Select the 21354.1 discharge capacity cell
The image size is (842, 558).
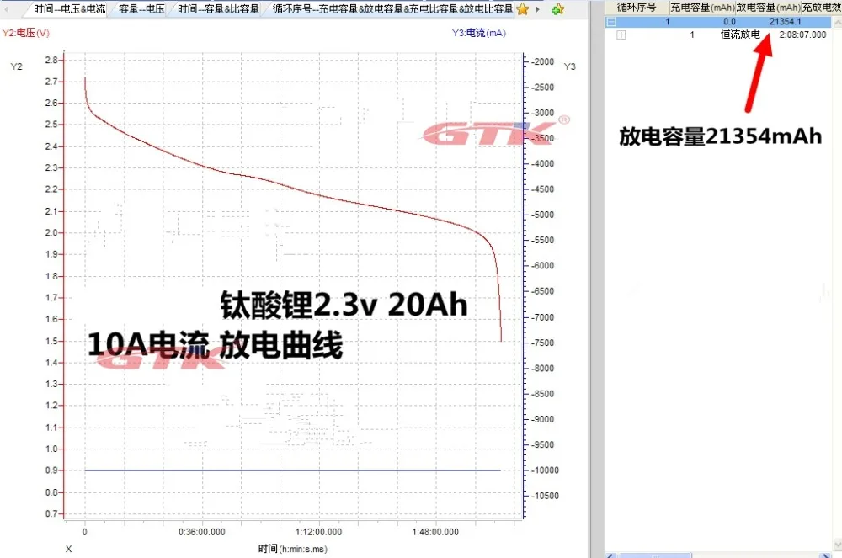pos(785,22)
